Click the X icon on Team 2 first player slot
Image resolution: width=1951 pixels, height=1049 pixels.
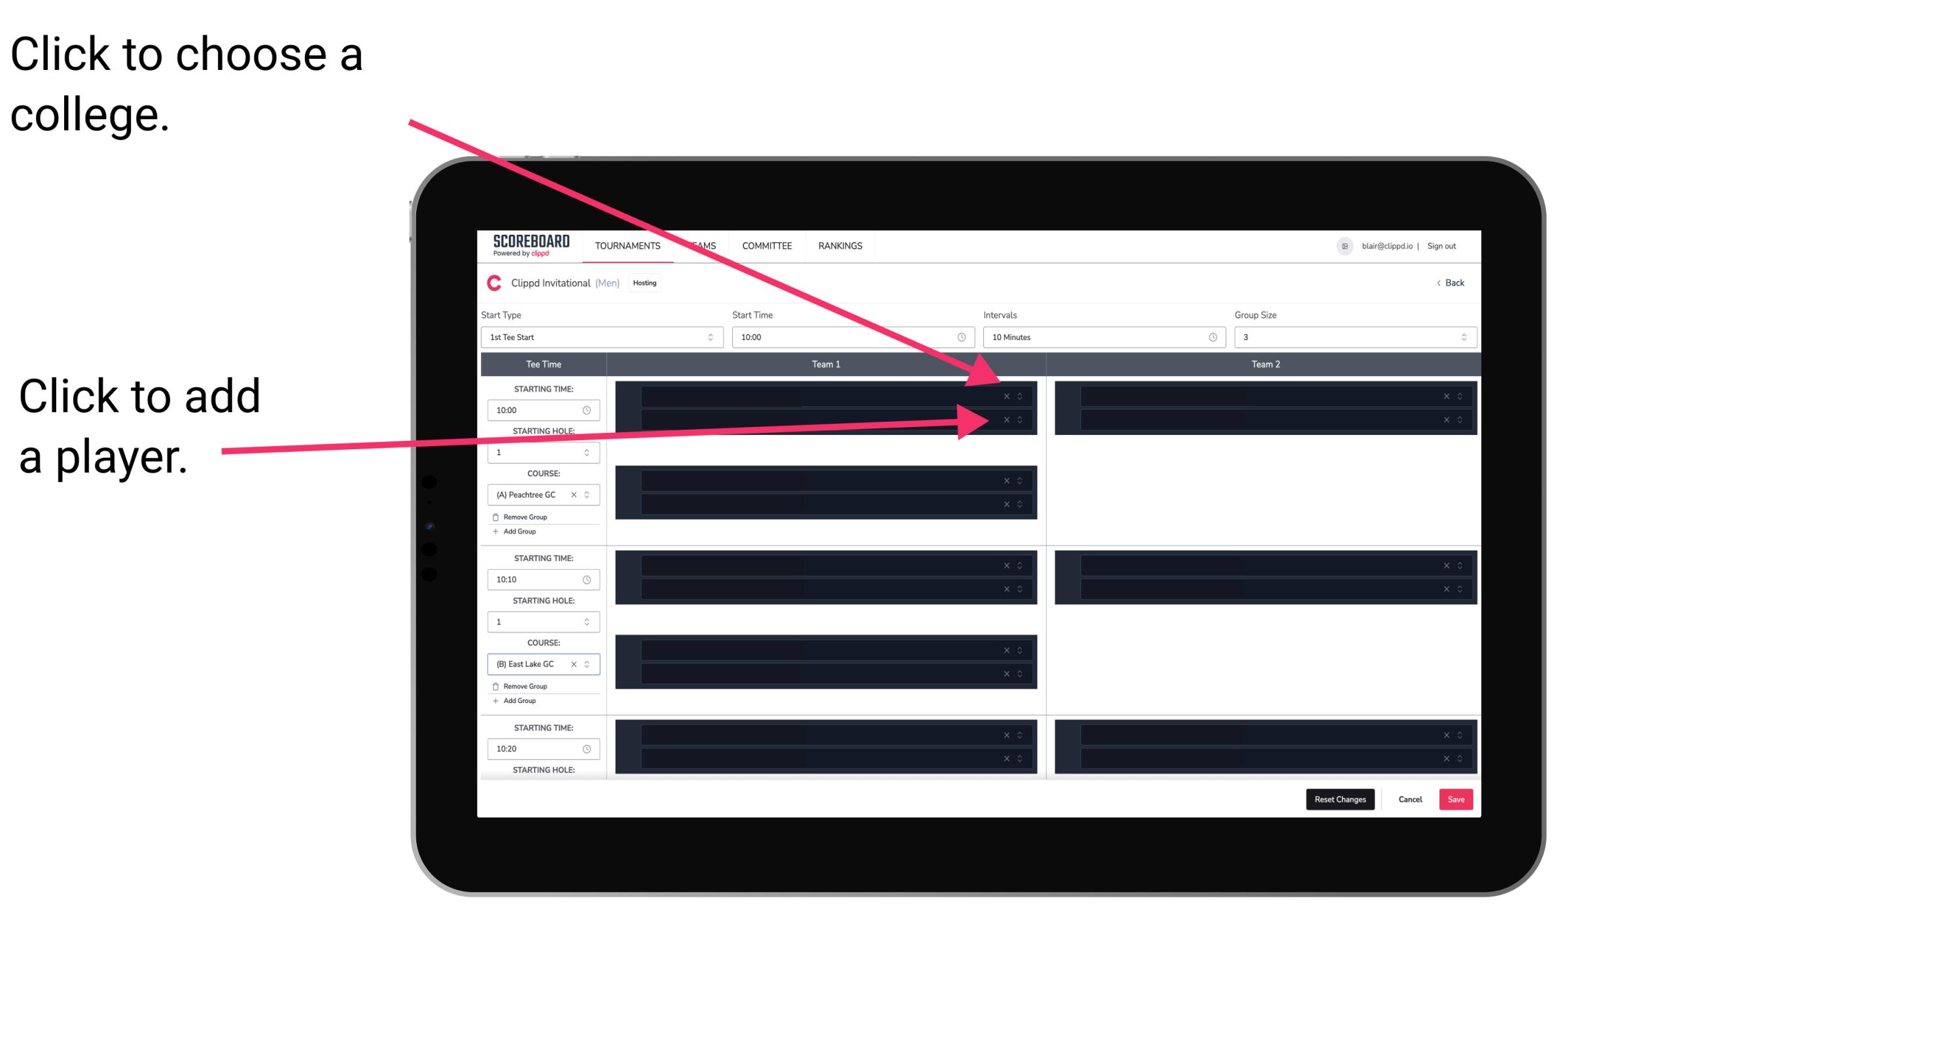point(1446,398)
